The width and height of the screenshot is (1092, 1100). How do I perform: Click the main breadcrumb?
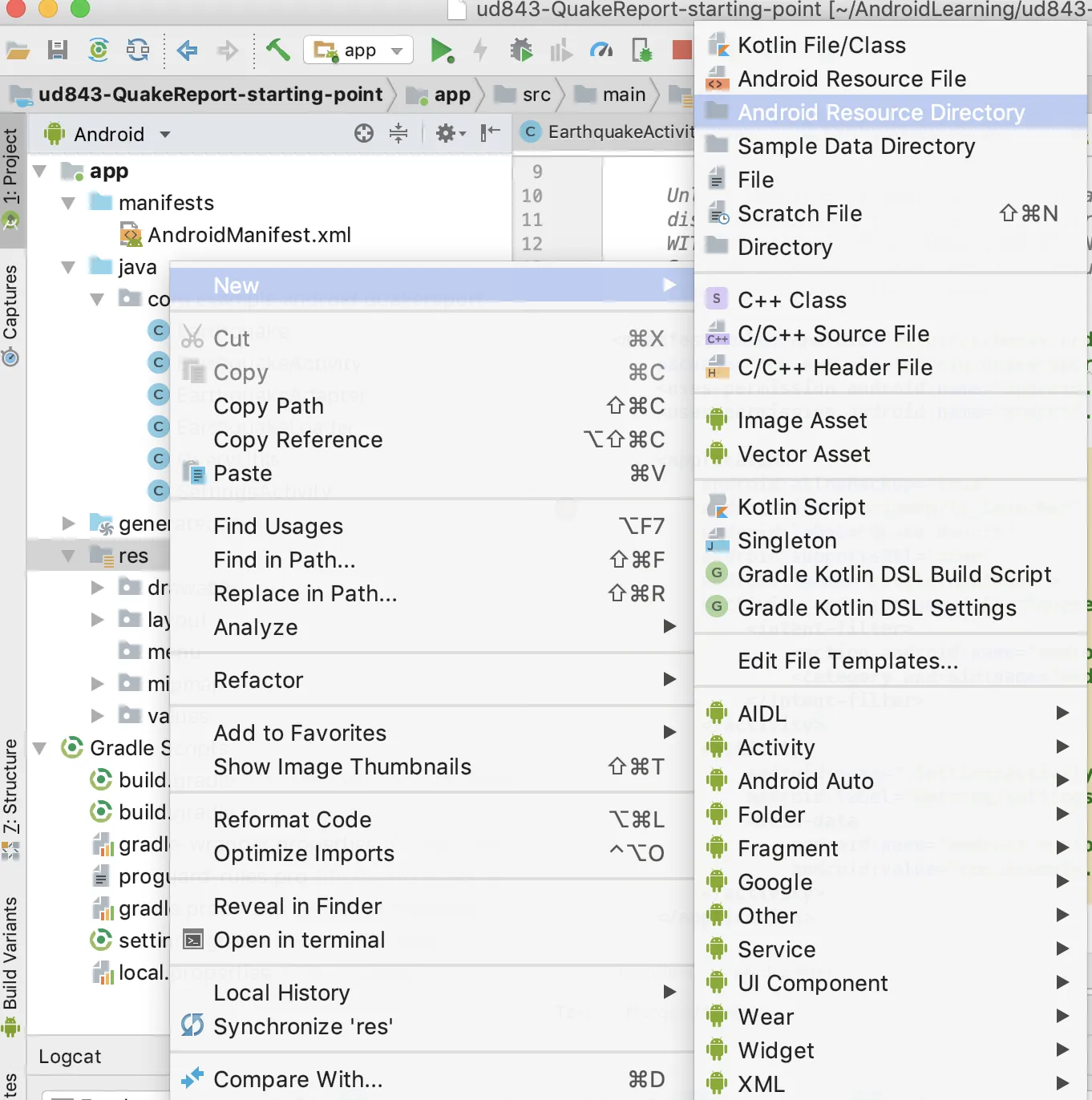pos(610,95)
